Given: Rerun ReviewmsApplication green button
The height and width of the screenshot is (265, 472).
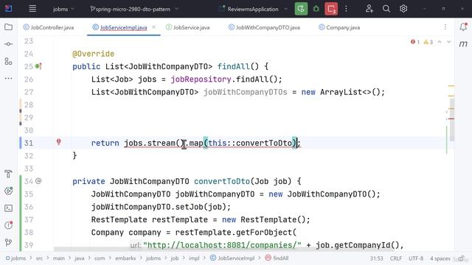Looking at the screenshot, I should coord(301,9).
